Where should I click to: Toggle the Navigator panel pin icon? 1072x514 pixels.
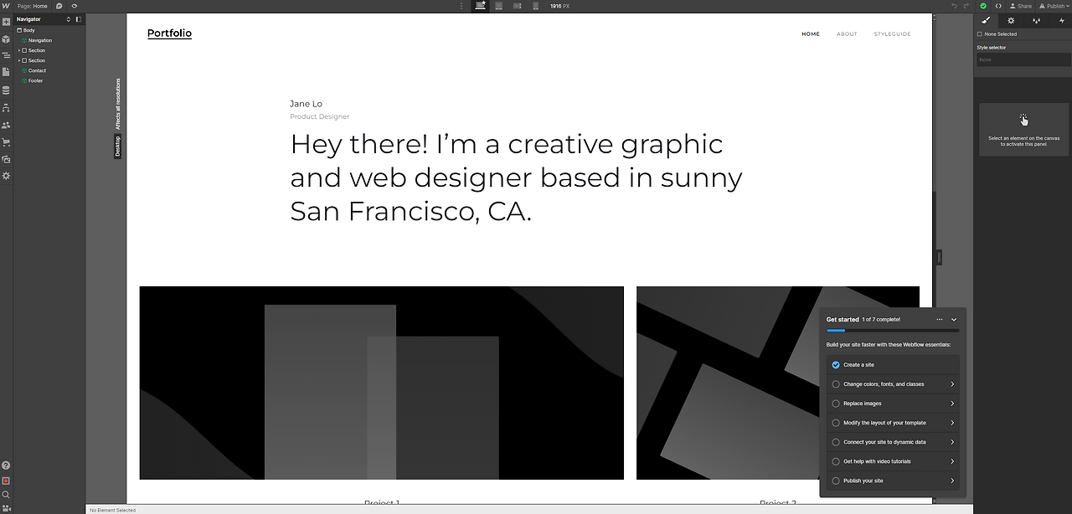[79, 19]
